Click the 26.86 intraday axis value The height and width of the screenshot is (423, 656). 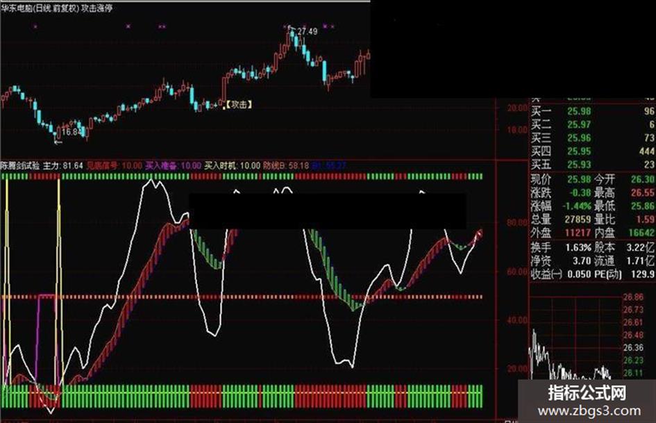[x=633, y=297]
